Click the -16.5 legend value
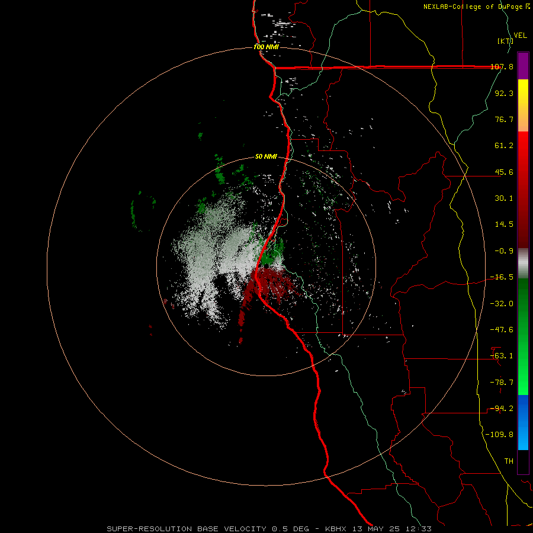Image resolution: width=533 pixels, height=533 pixels. click(502, 277)
